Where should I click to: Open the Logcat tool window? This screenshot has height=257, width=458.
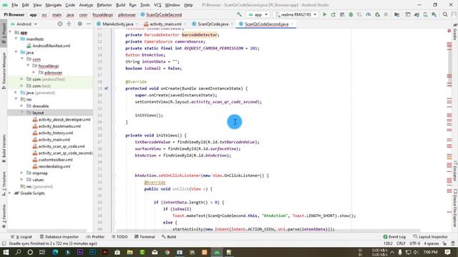point(21,236)
